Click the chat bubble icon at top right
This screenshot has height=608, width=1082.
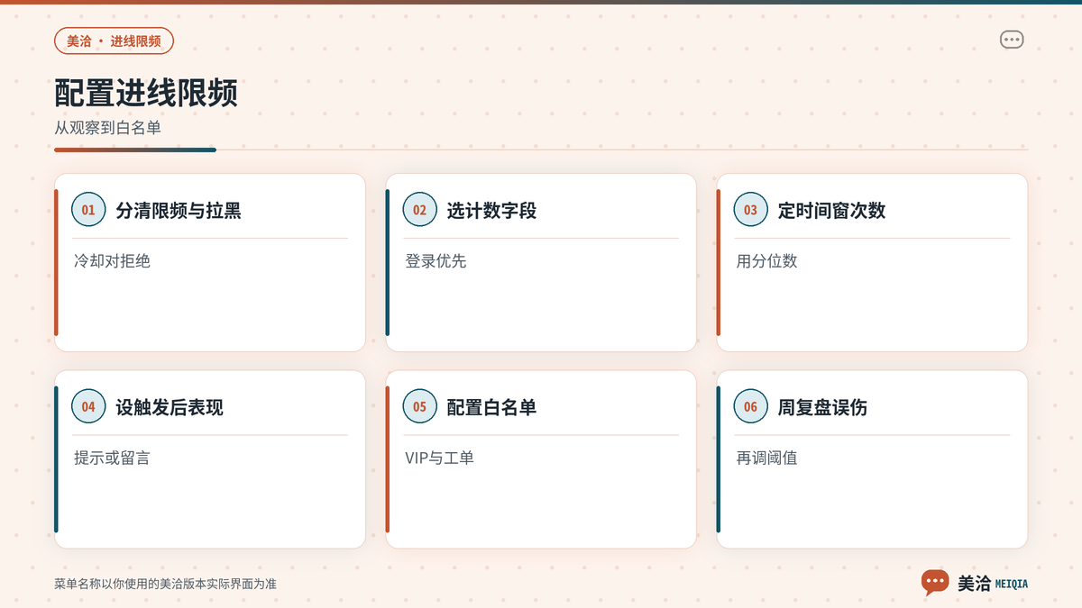(x=1012, y=40)
